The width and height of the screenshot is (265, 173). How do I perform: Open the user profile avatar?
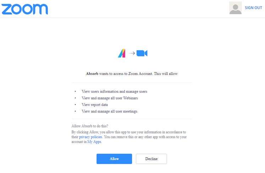[236, 8]
